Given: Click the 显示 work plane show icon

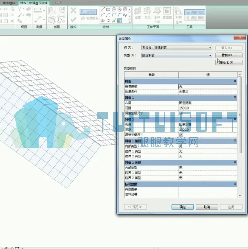Looking at the screenshot, I should (x=147, y=13).
